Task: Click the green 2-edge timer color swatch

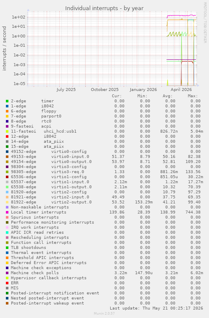Action: (x=7, y=101)
